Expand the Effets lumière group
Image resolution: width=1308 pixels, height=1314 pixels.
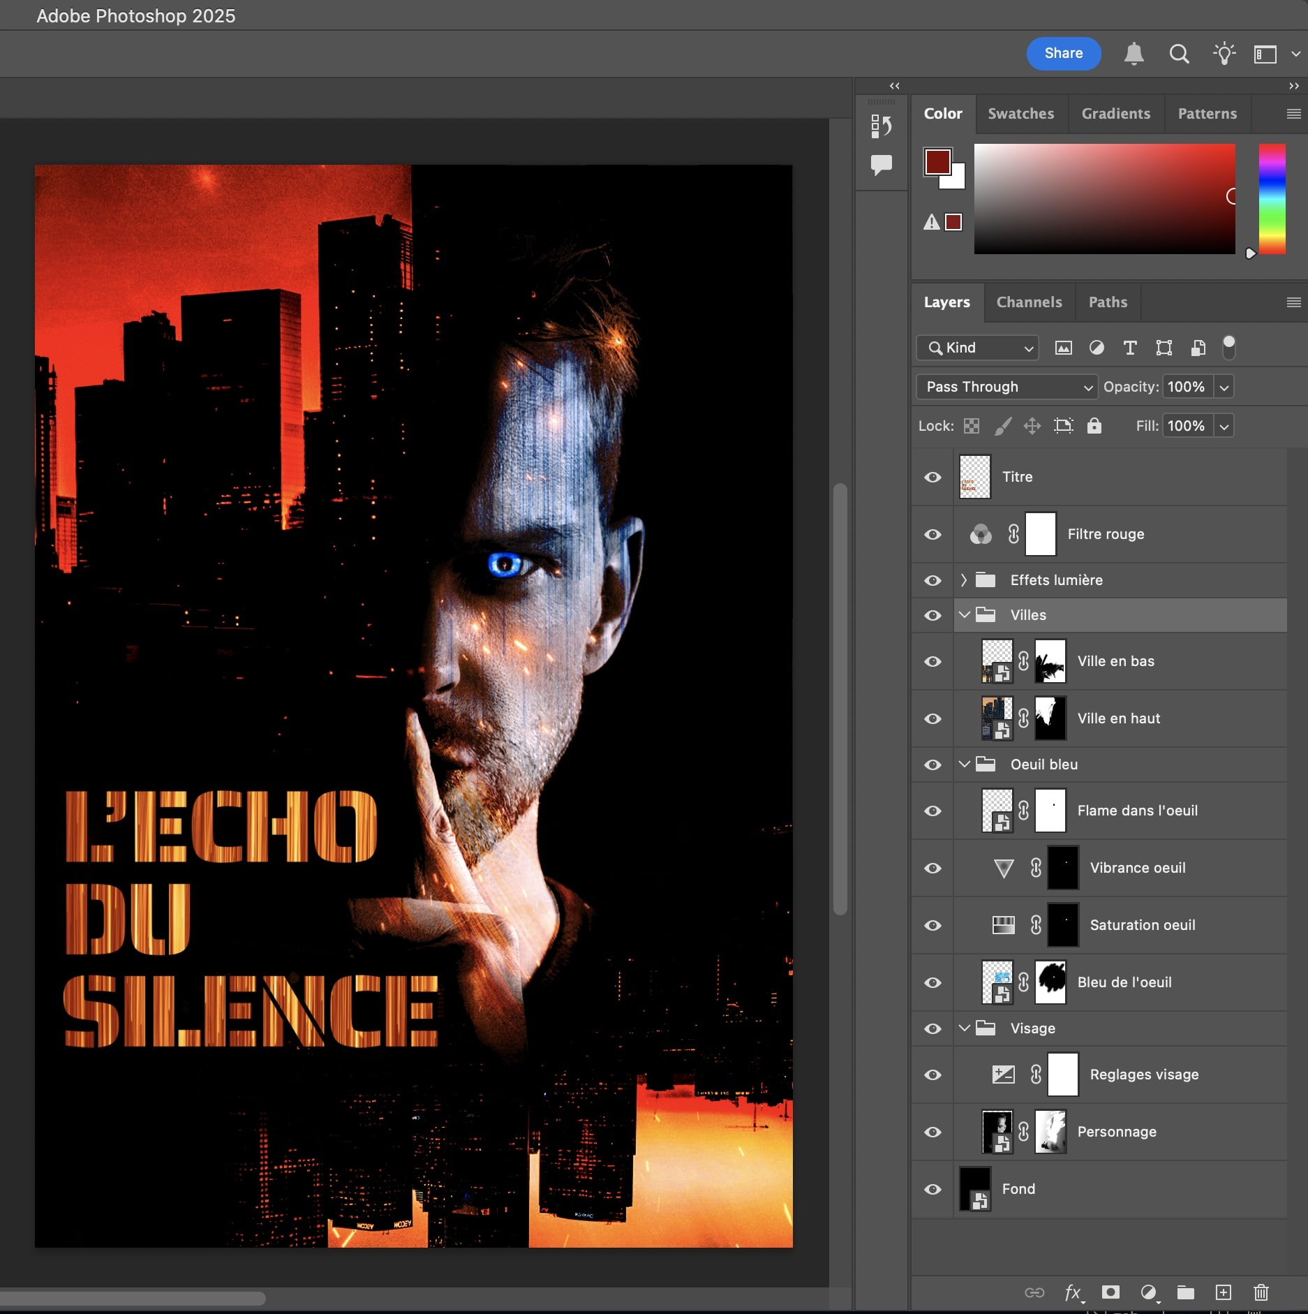coord(964,580)
